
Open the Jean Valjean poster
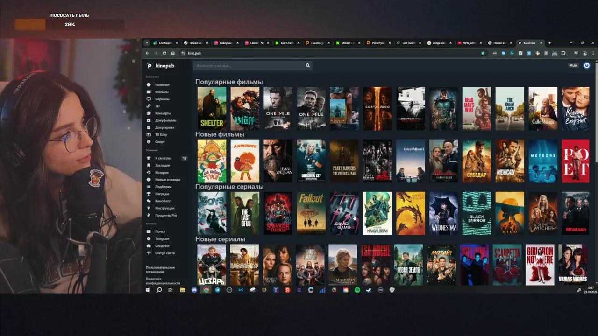click(x=278, y=161)
